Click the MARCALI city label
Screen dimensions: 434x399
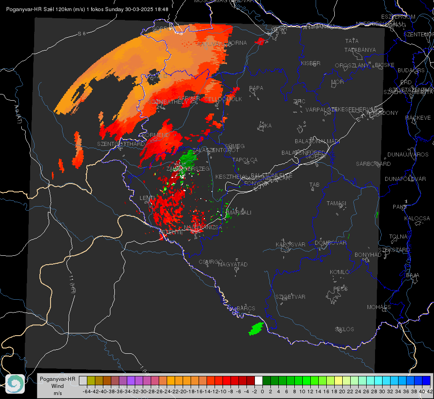pyautogui.click(x=239, y=212)
